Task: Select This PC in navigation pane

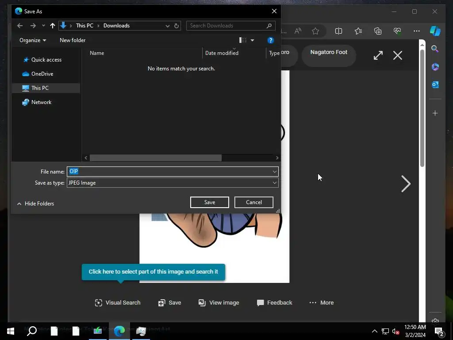Action: (46, 88)
